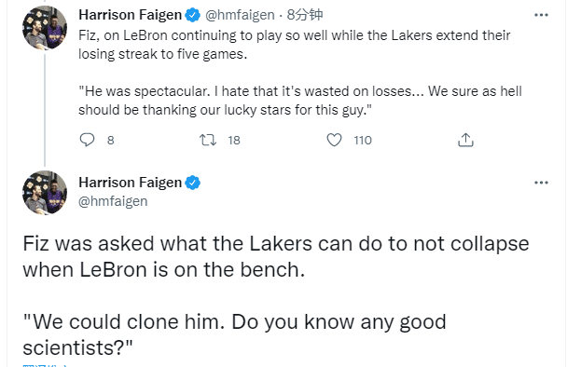This screenshot has width=567, height=367.
Task: Open the share icon on the first tweet
Action: click(x=465, y=140)
